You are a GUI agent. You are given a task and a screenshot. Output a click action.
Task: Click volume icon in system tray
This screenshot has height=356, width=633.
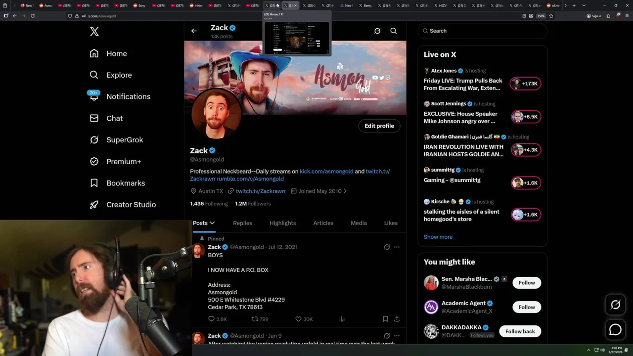602,350
